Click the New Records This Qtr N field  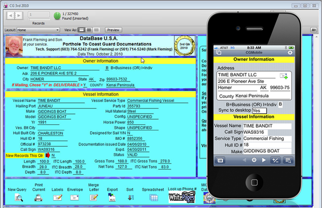pos(53,155)
